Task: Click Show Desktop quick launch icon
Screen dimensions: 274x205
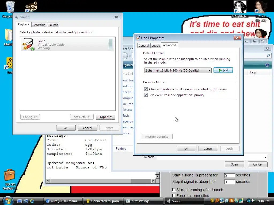Action: 19,201
